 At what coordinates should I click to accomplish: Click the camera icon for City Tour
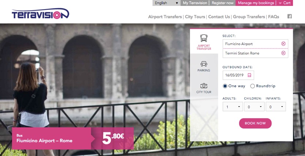204,86
